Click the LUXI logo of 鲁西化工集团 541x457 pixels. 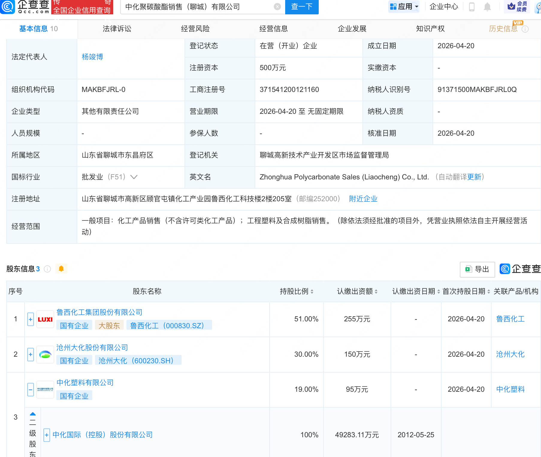(45, 319)
